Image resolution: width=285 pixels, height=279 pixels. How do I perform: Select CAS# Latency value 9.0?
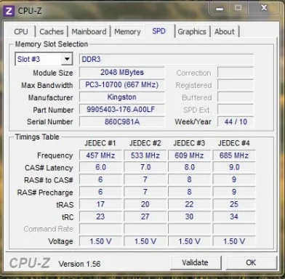[234, 167]
